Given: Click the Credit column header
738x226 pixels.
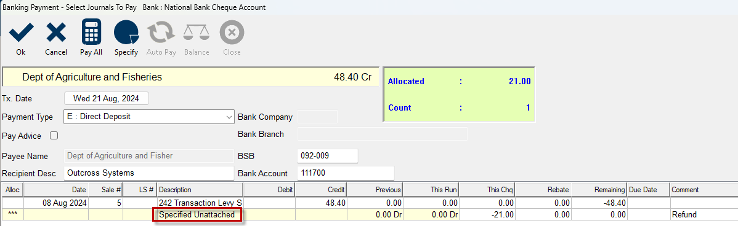Looking at the screenshot, I should [321, 190].
